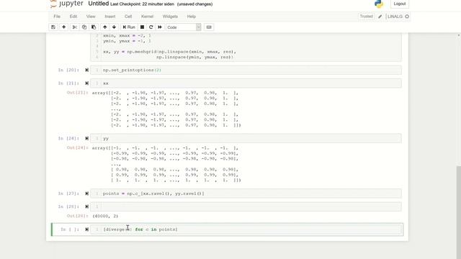Move selected cell up arrow
461x259 pixels.
point(105,27)
